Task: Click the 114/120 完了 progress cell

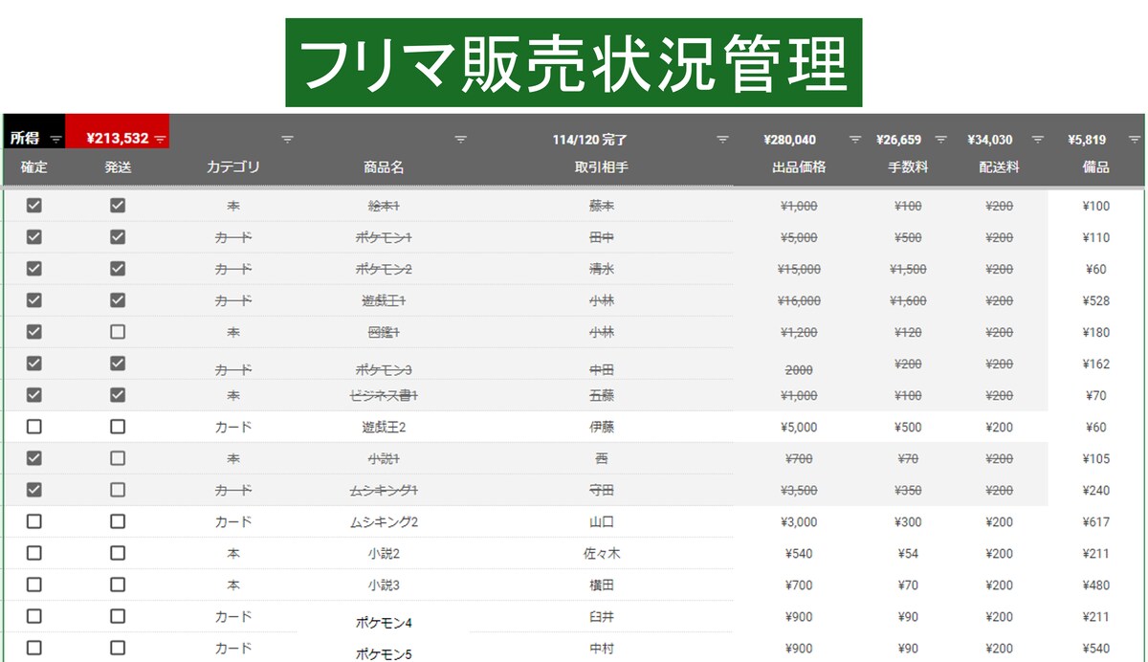Action: pyautogui.click(x=589, y=140)
